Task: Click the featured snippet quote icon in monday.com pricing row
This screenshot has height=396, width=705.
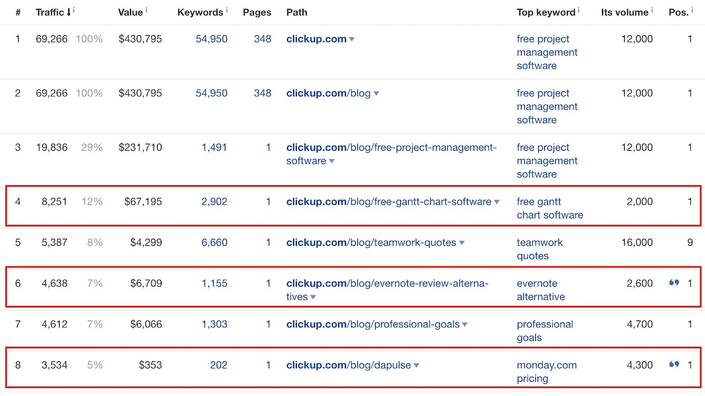Action: click(674, 364)
